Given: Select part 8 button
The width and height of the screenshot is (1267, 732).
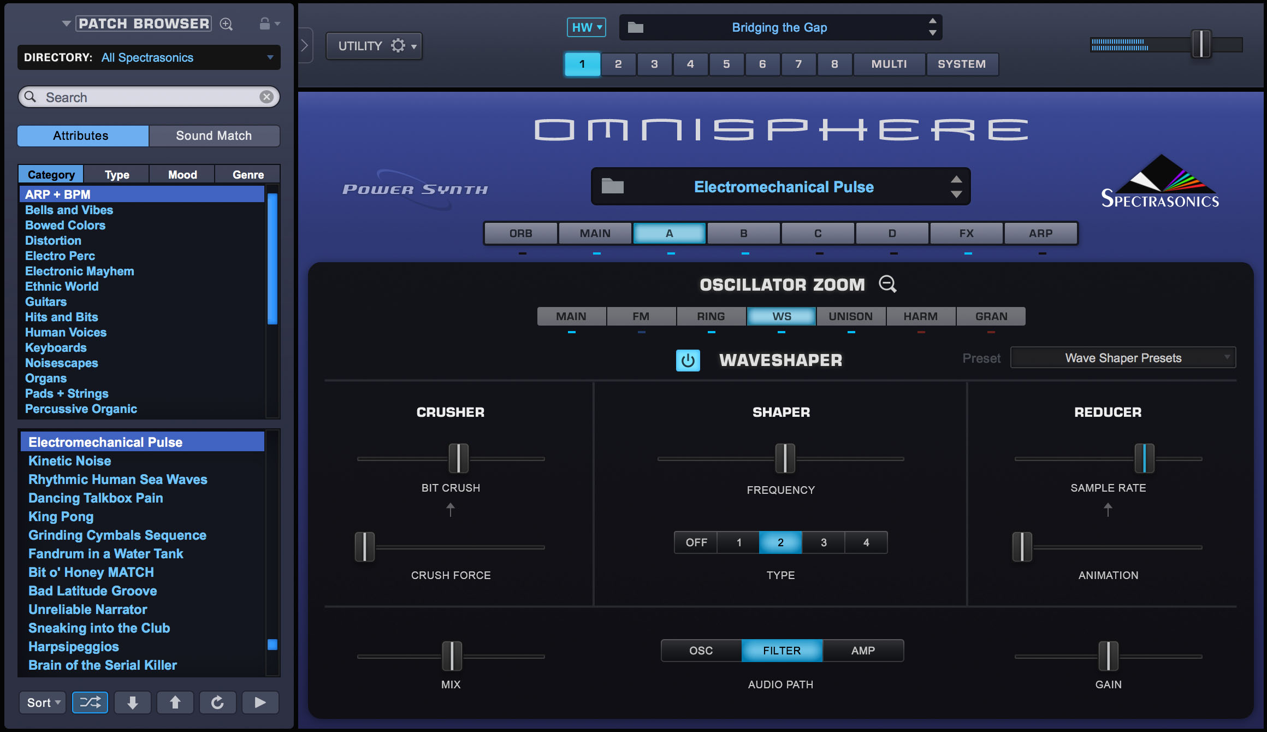Looking at the screenshot, I should (834, 64).
